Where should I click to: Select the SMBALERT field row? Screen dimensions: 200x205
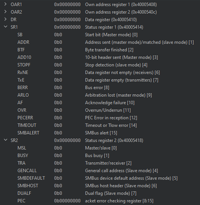[x=100, y=133]
